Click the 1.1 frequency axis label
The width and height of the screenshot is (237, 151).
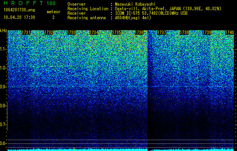3,49
